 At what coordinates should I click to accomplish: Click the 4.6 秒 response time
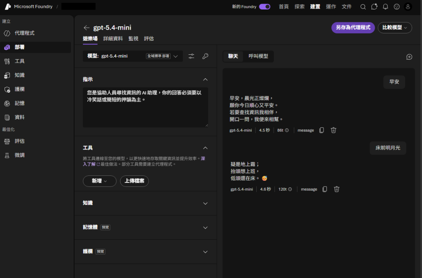click(265, 189)
